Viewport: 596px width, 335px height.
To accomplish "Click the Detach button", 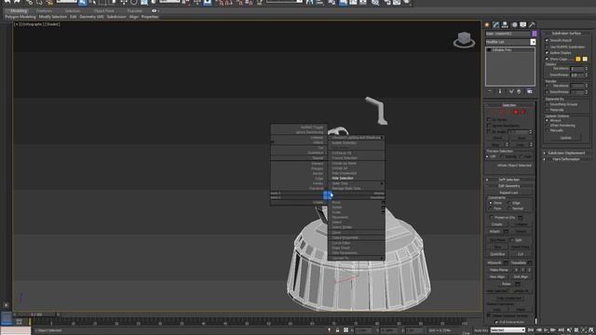I will [x=521, y=232].
